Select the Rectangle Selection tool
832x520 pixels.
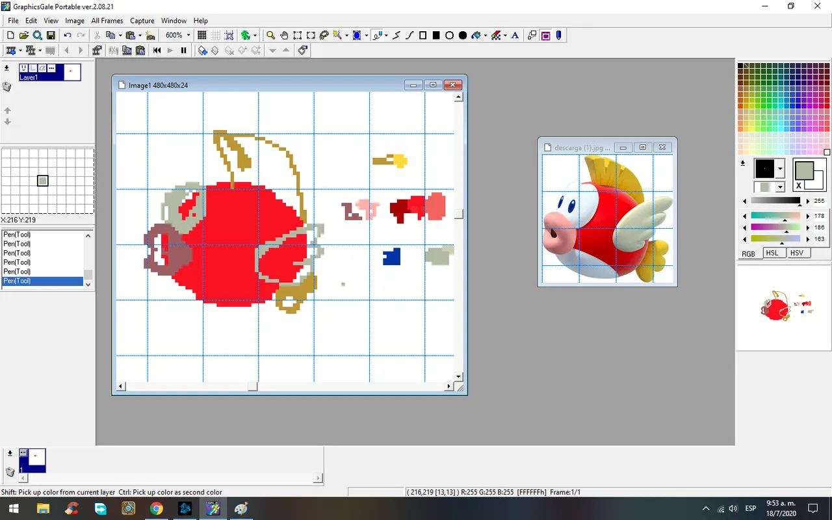coord(297,35)
